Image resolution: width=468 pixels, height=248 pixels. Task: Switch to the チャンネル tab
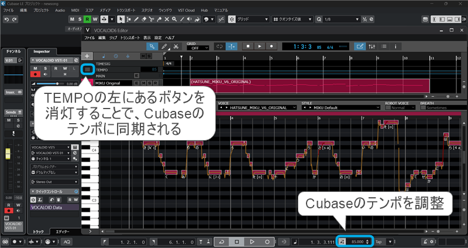[13, 51]
